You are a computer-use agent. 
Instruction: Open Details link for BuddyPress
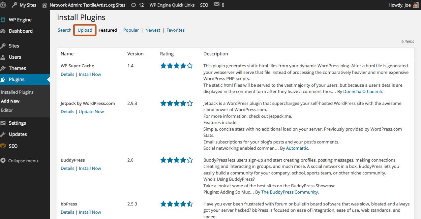tap(67, 168)
